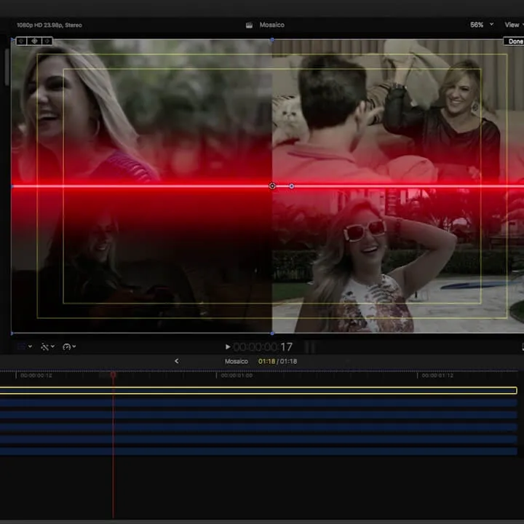524x524 pixels.
Task: Open the 56% zoom level dropdown
Action: coord(481,25)
